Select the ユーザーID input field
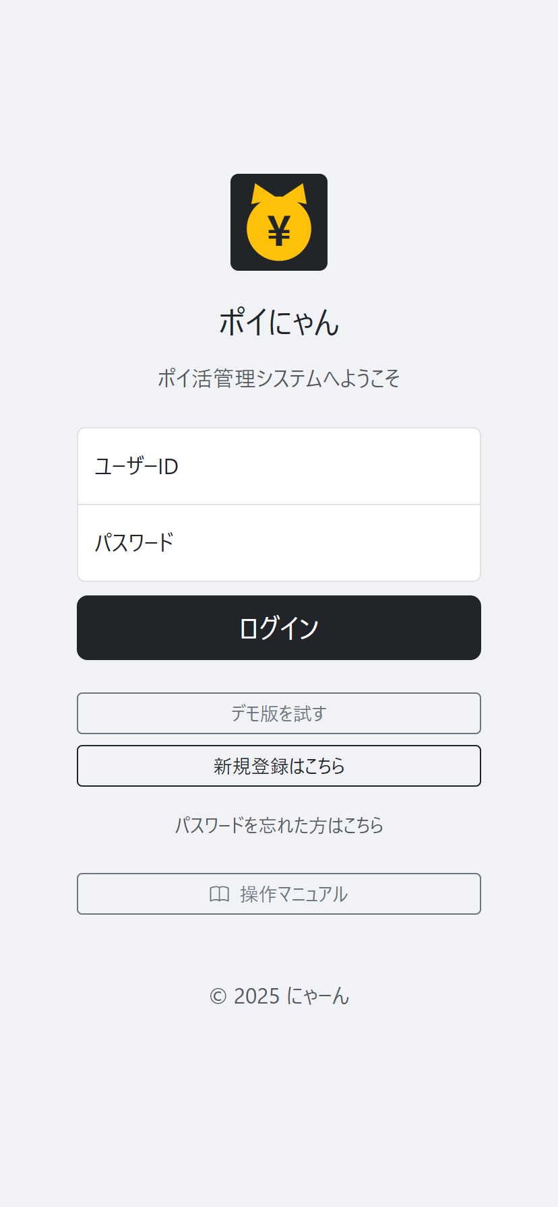Image resolution: width=558 pixels, height=1207 pixels. click(279, 465)
